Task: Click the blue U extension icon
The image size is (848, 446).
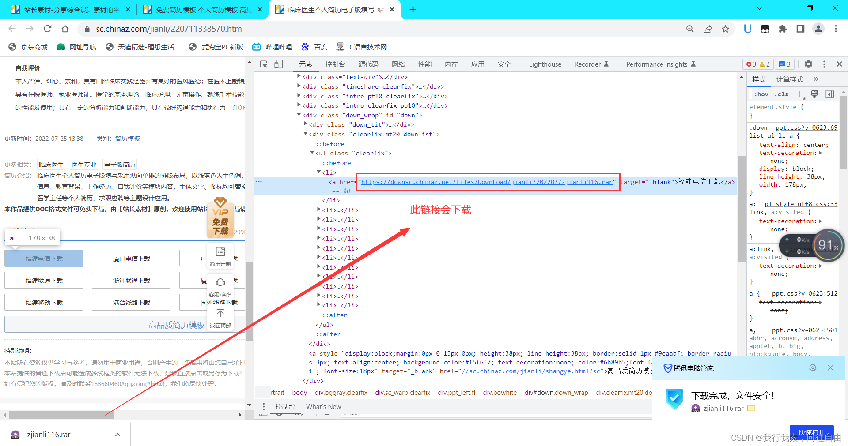Action: click(x=748, y=29)
